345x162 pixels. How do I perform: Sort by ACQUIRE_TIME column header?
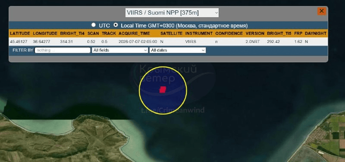click(134, 34)
